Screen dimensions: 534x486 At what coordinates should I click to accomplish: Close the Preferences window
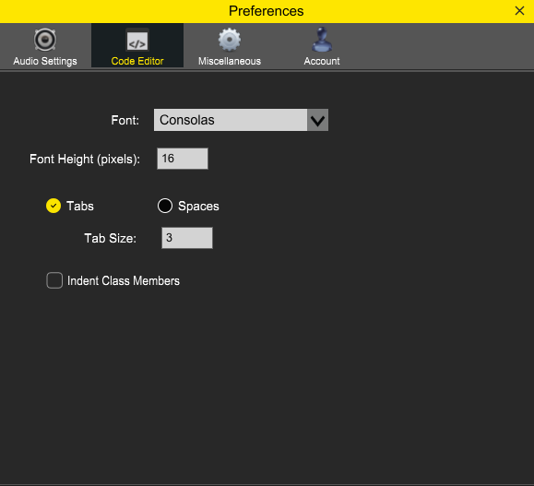pos(519,11)
